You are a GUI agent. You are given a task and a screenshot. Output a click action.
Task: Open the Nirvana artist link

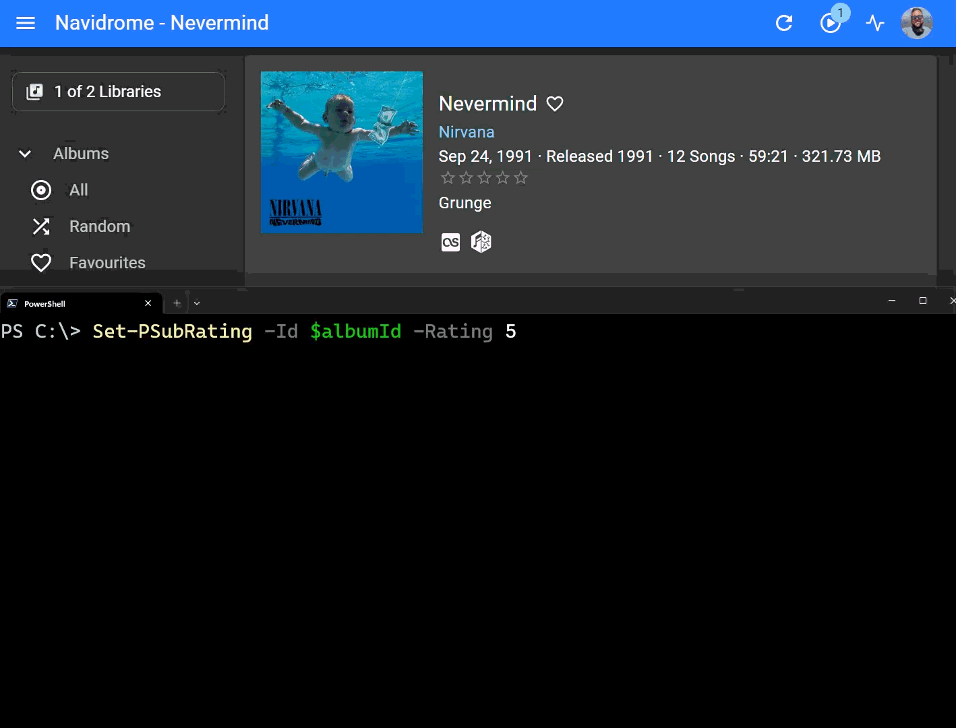point(467,132)
